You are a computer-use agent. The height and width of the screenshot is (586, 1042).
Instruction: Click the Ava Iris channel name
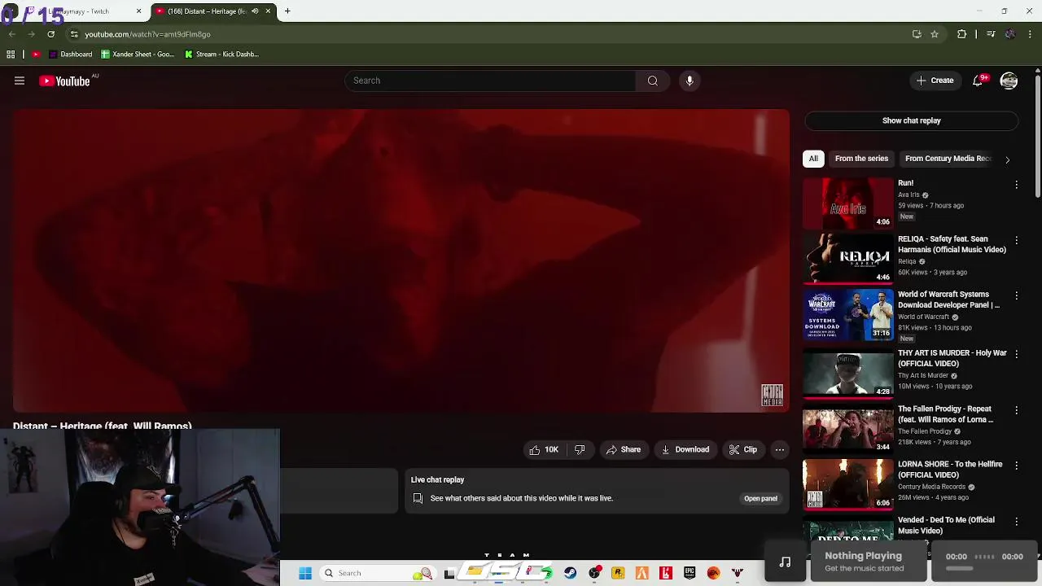[908, 195]
